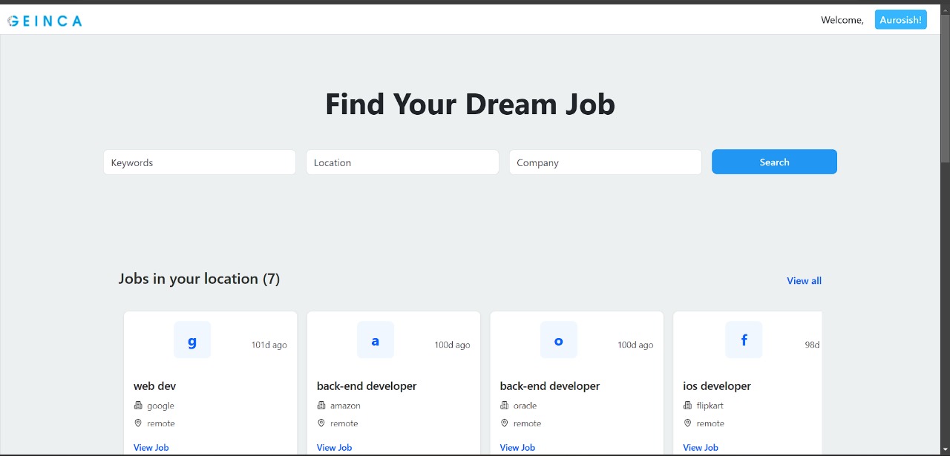Focus the Company search field
This screenshot has width=950, height=456.
tap(606, 162)
